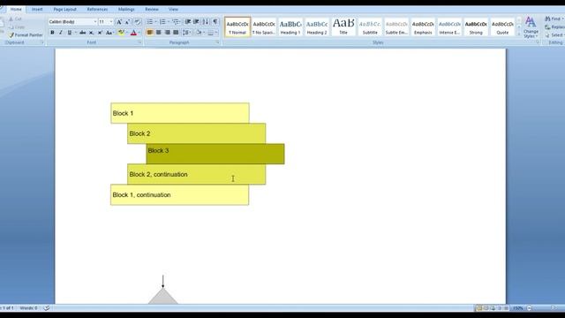Apply the Heading 2 style
The image size is (565, 318).
pos(317,27)
